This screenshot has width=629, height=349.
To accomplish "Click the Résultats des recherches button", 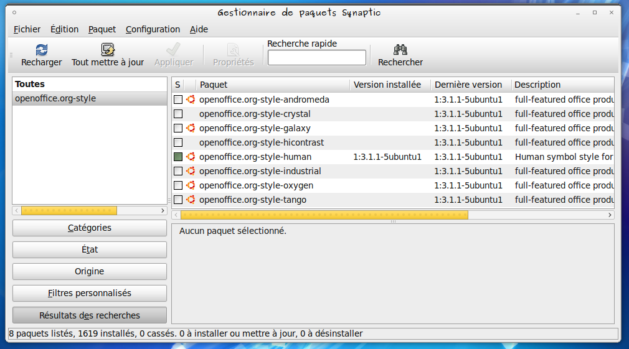I will point(90,315).
